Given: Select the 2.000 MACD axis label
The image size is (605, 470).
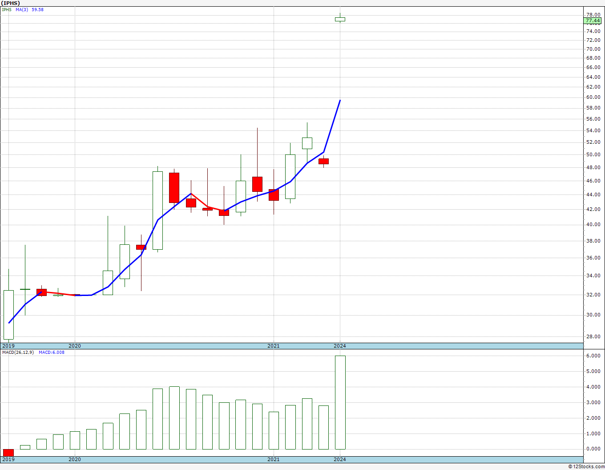Looking at the screenshot, I should click(x=593, y=418).
